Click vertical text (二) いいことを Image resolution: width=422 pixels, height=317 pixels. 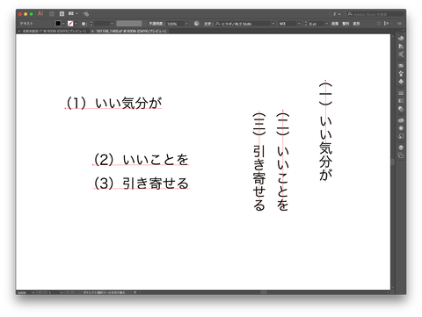(283, 162)
